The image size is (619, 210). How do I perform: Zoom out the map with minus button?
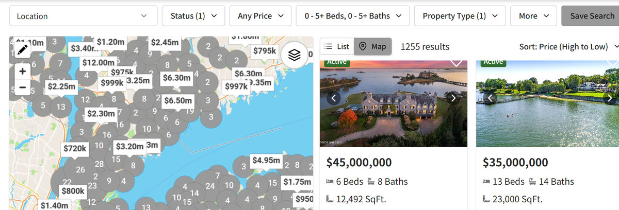coord(22,87)
